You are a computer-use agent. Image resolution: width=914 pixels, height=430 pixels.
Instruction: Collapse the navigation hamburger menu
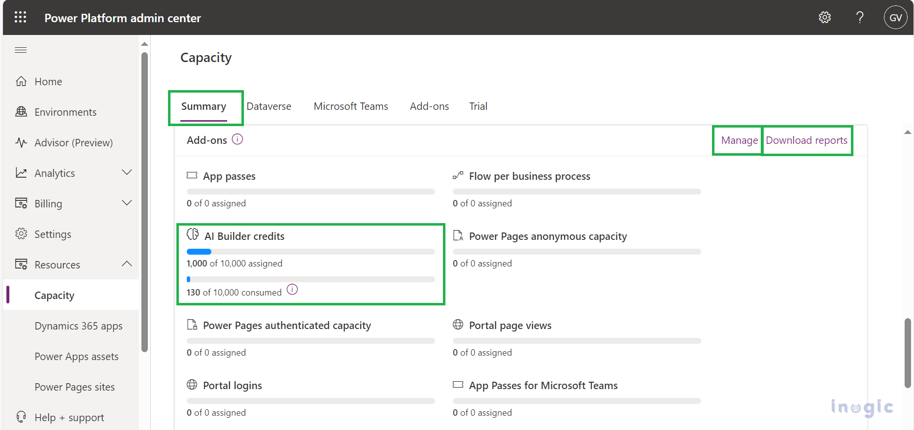21,50
